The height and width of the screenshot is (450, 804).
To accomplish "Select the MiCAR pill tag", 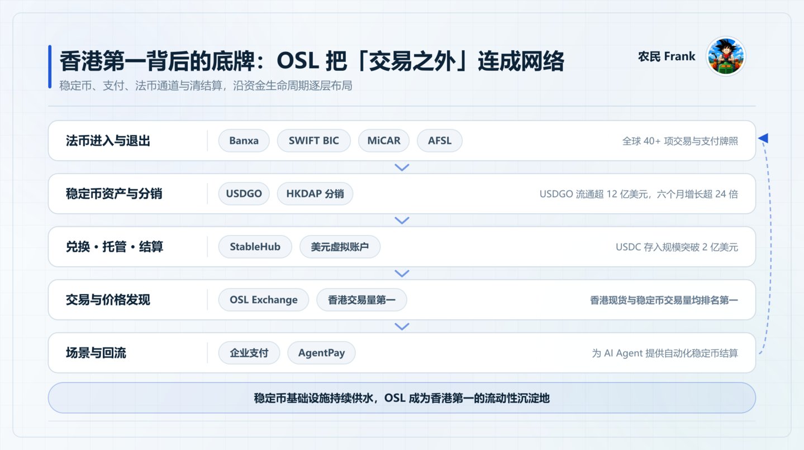I will click(x=384, y=141).
